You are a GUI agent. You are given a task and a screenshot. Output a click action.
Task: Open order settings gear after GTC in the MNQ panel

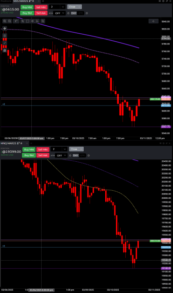[x=88, y=156]
